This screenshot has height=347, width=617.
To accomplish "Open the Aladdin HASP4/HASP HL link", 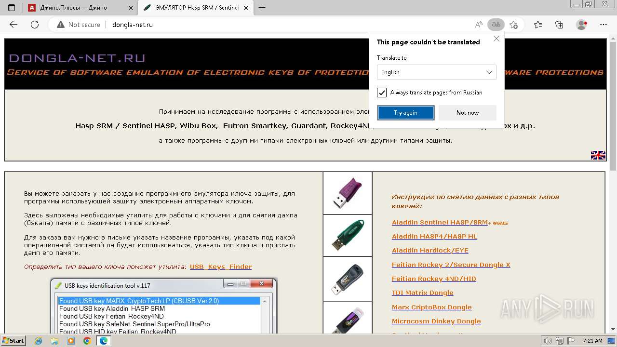I will (x=434, y=236).
